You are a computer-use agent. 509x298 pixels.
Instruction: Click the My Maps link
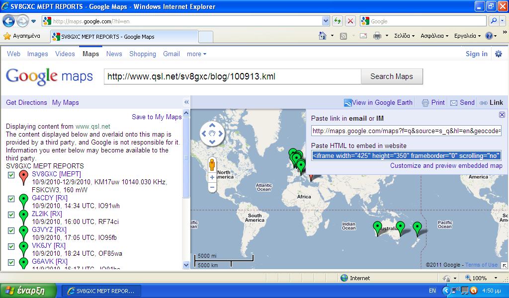(x=66, y=102)
